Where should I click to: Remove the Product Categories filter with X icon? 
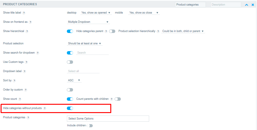pos(253,5)
